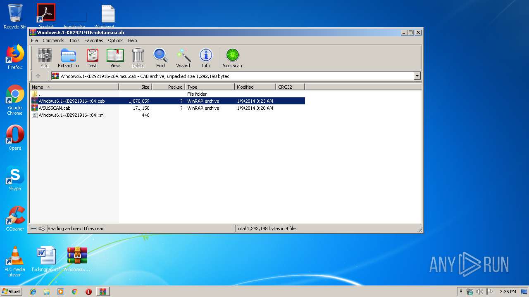Select Windows6.1-KB2921916-x64.cab file row

(167, 101)
